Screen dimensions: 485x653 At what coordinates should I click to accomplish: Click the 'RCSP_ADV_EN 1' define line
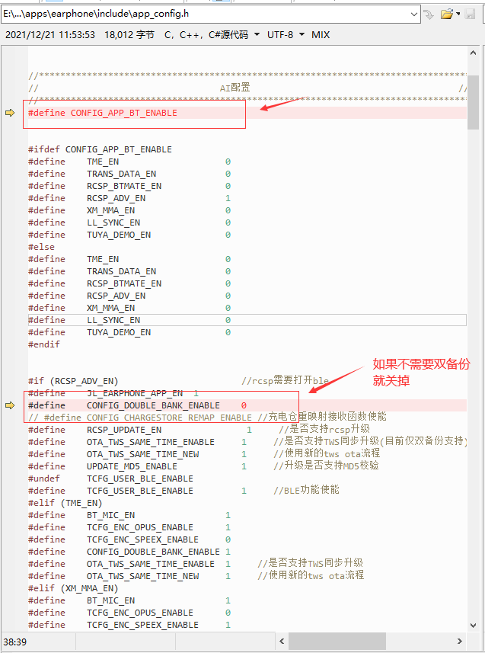coord(129,198)
